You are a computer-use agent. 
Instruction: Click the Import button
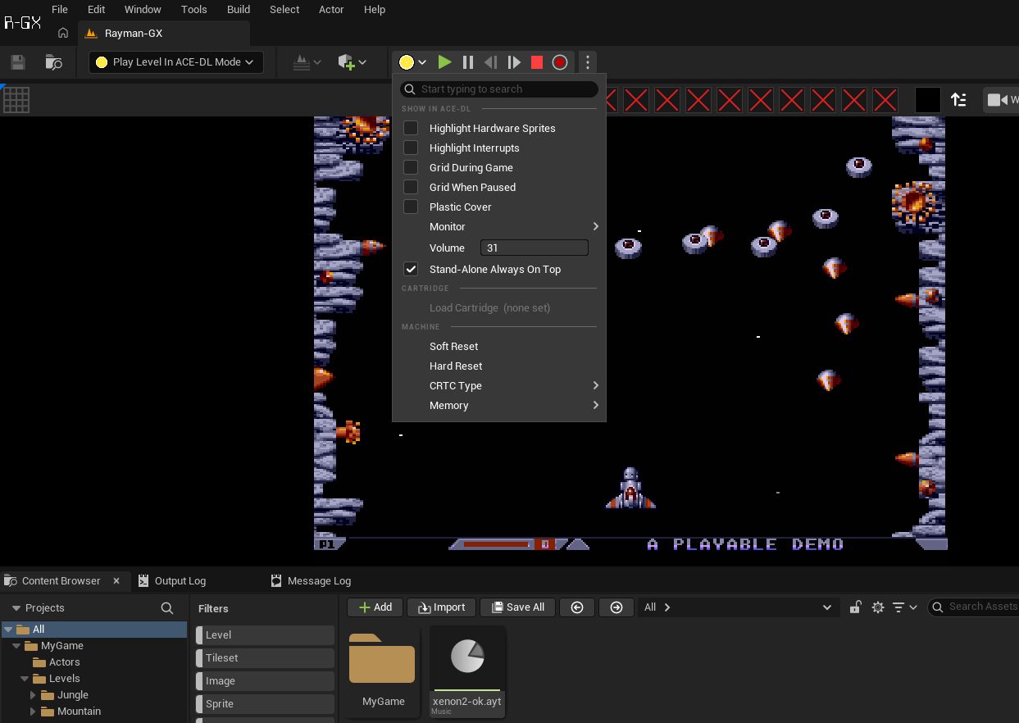click(441, 607)
